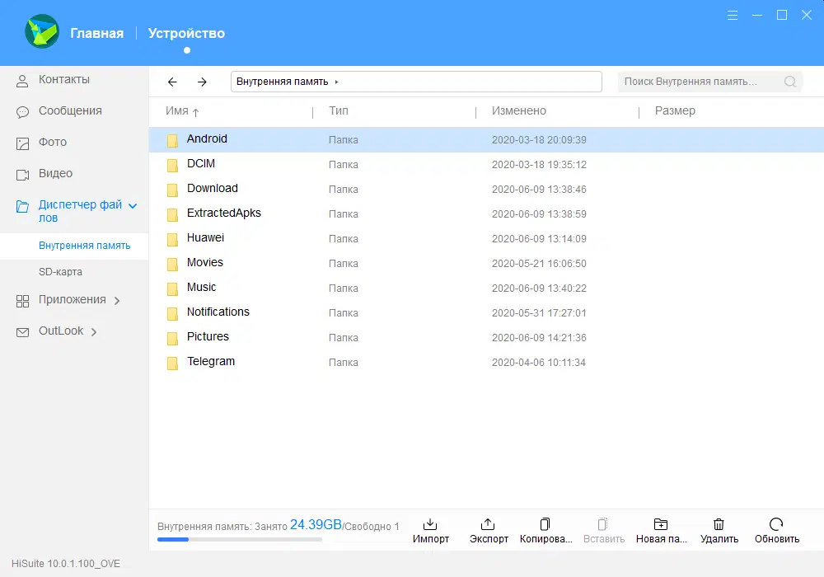
Task: Click the Фото picture icon
Action: (x=22, y=143)
